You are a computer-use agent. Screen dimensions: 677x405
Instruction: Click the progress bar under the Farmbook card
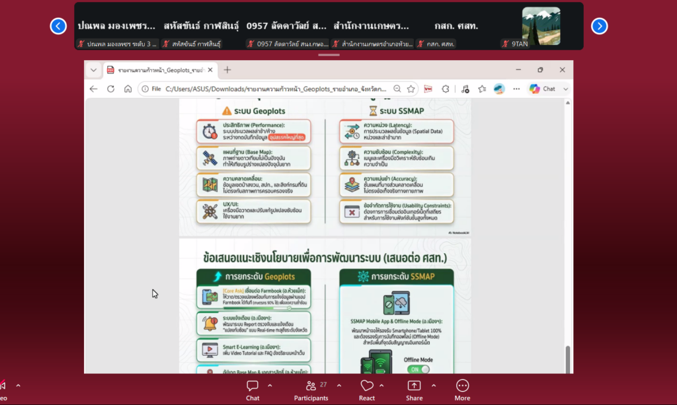(x=257, y=308)
